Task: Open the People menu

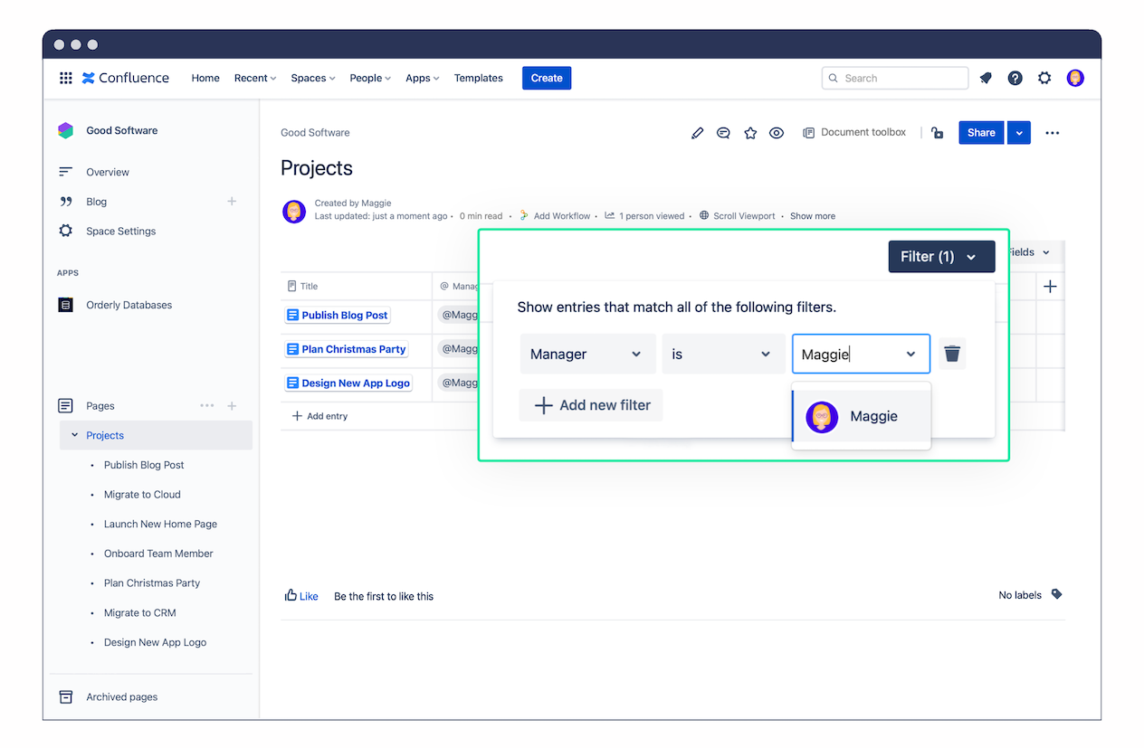Action: [369, 78]
